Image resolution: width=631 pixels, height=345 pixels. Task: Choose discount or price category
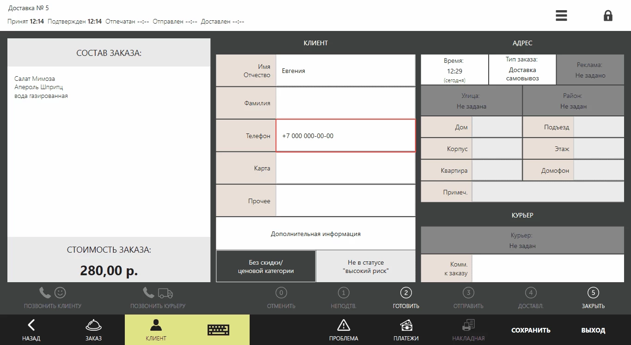coord(266,266)
